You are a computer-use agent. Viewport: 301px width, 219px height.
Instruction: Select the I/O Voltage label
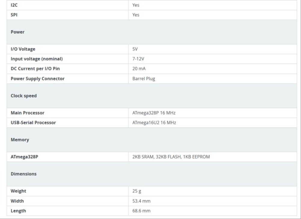point(23,49)
